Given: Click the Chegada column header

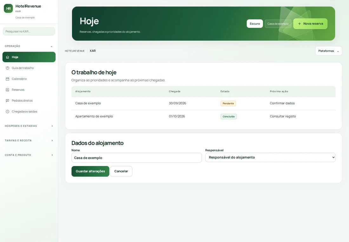Looking at the screenshot, I should pos(174,91).
